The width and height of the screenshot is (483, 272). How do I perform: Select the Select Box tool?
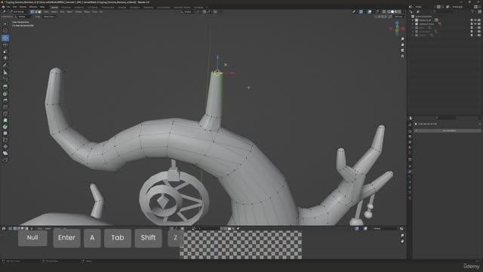point(5,23)
